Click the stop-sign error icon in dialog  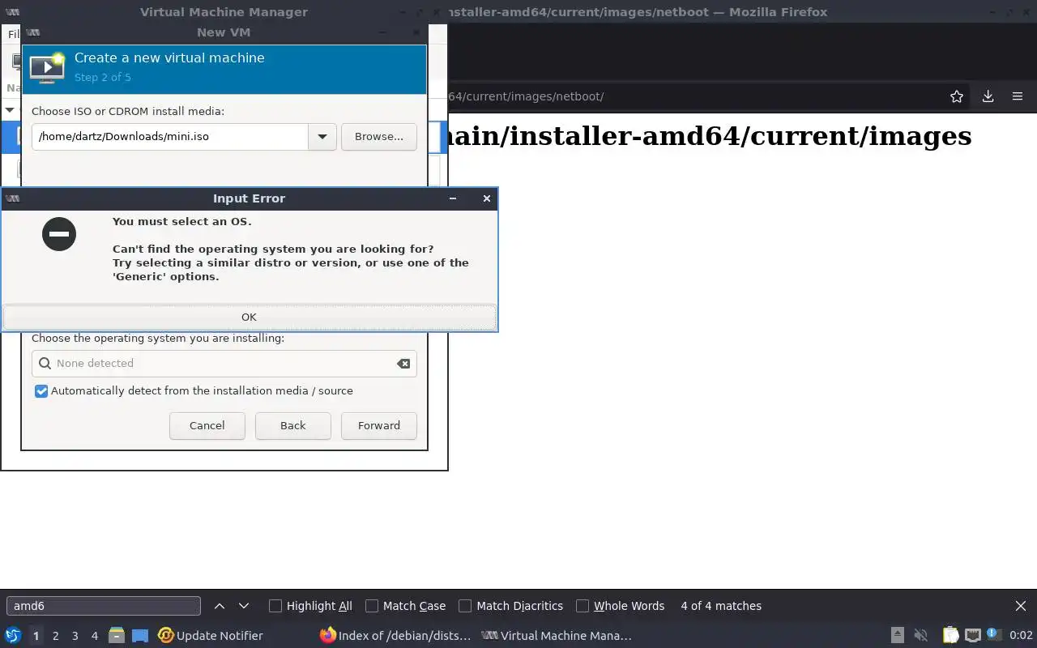pyautogui.click(x=59, y=234)
